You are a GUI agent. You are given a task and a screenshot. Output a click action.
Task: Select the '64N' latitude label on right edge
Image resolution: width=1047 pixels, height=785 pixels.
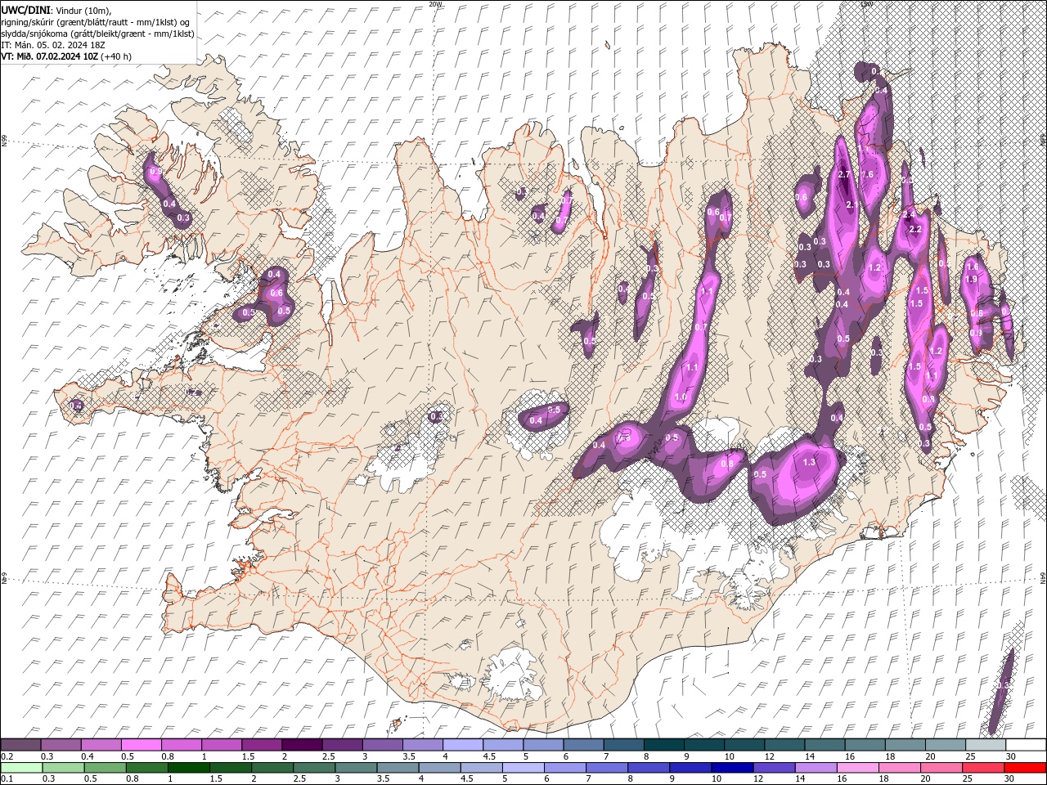pyautogui.click(x=1043, y=576)
